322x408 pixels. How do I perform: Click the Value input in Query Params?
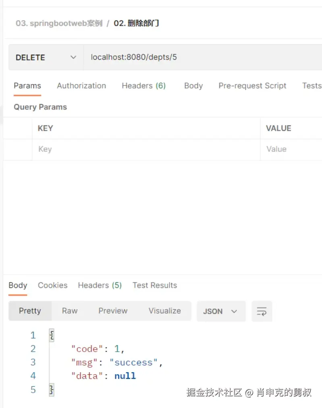[291, 149]
